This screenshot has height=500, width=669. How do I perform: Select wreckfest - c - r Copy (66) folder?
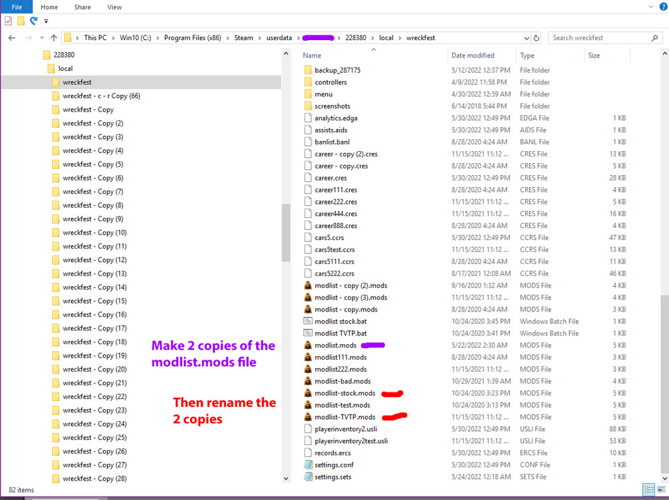click(x=101, y=96)
